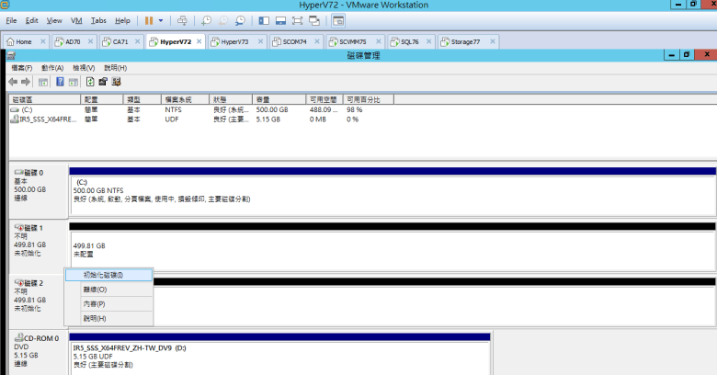Take a VM snapshot using the snapshot icon
This screenshot has height=375, width=717.
(207, 20)
